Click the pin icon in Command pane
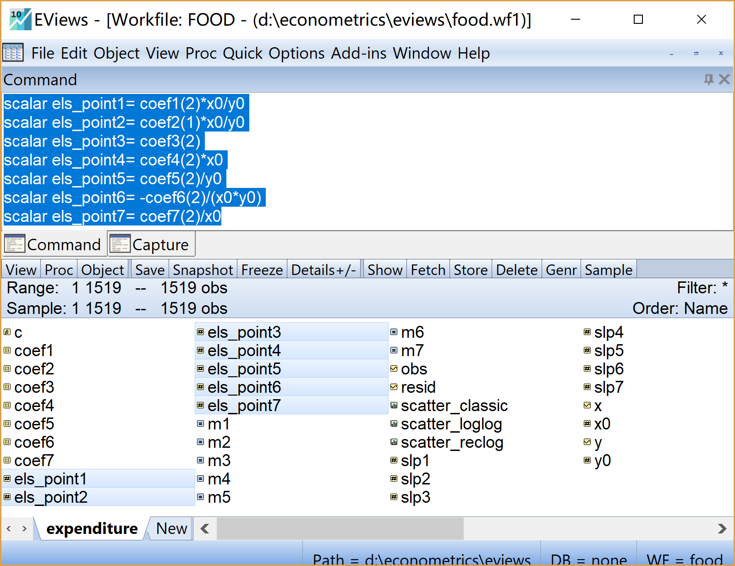This screenshot has height=566, width=735. click(x=708, y=80)
